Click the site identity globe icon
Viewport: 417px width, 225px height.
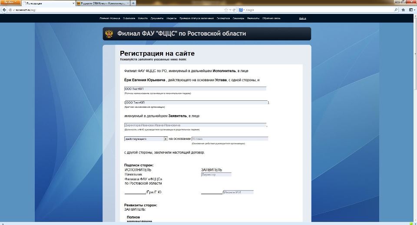[10, 10]
